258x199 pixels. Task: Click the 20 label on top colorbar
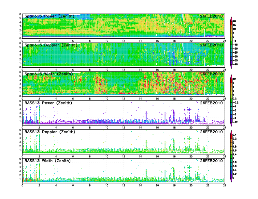coord(234,21)
